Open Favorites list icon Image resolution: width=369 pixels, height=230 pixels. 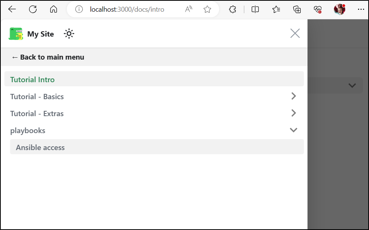click(x=276, y=9)
